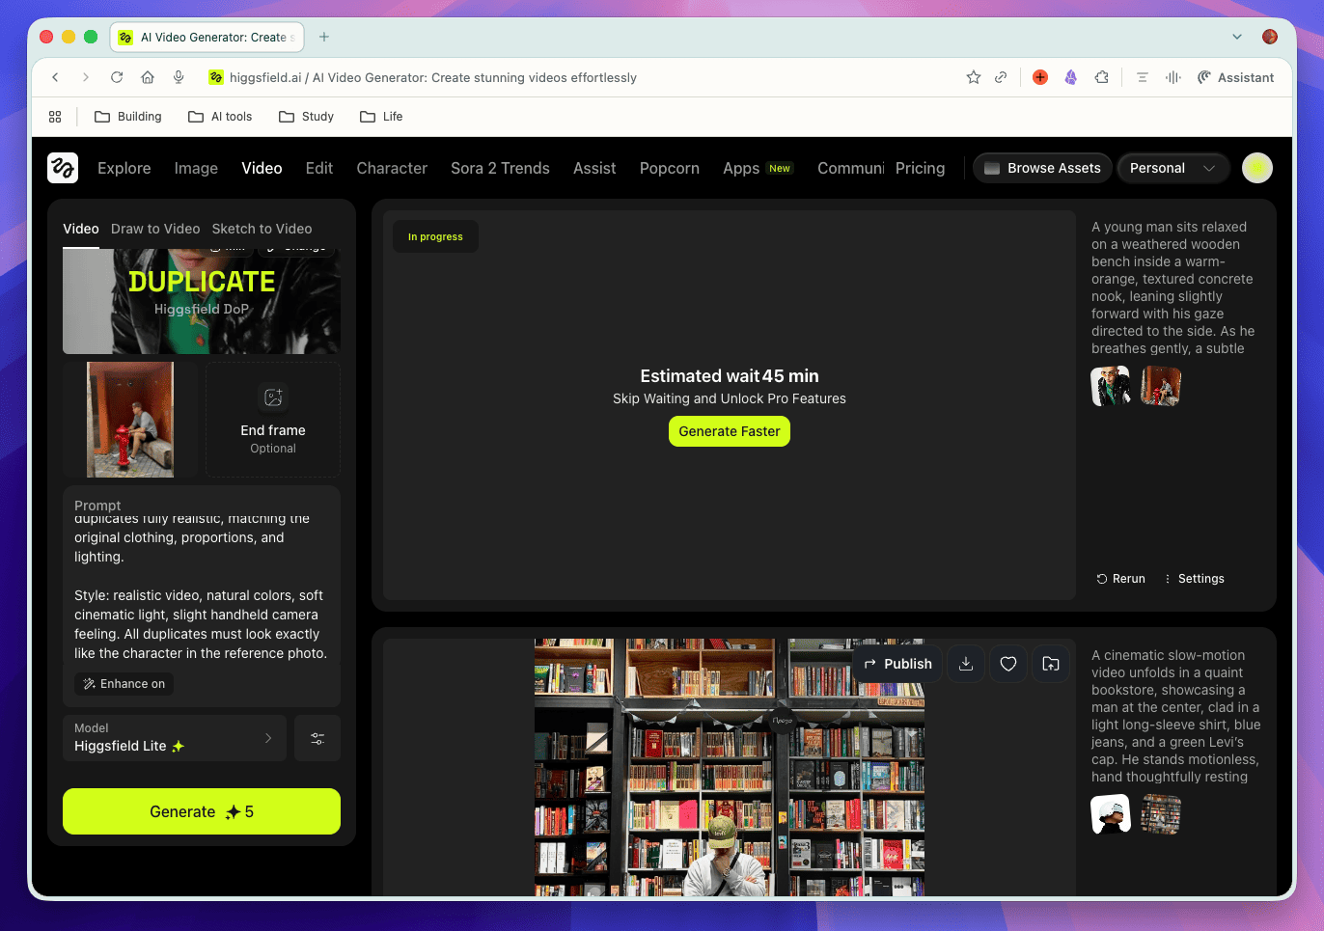Click the Rerun button

coord(1120,579)
